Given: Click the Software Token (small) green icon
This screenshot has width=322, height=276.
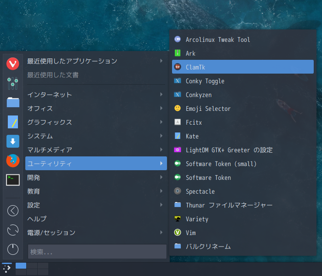Looking at the screenshot, I should pyautogui.click(x=178, y=163).
